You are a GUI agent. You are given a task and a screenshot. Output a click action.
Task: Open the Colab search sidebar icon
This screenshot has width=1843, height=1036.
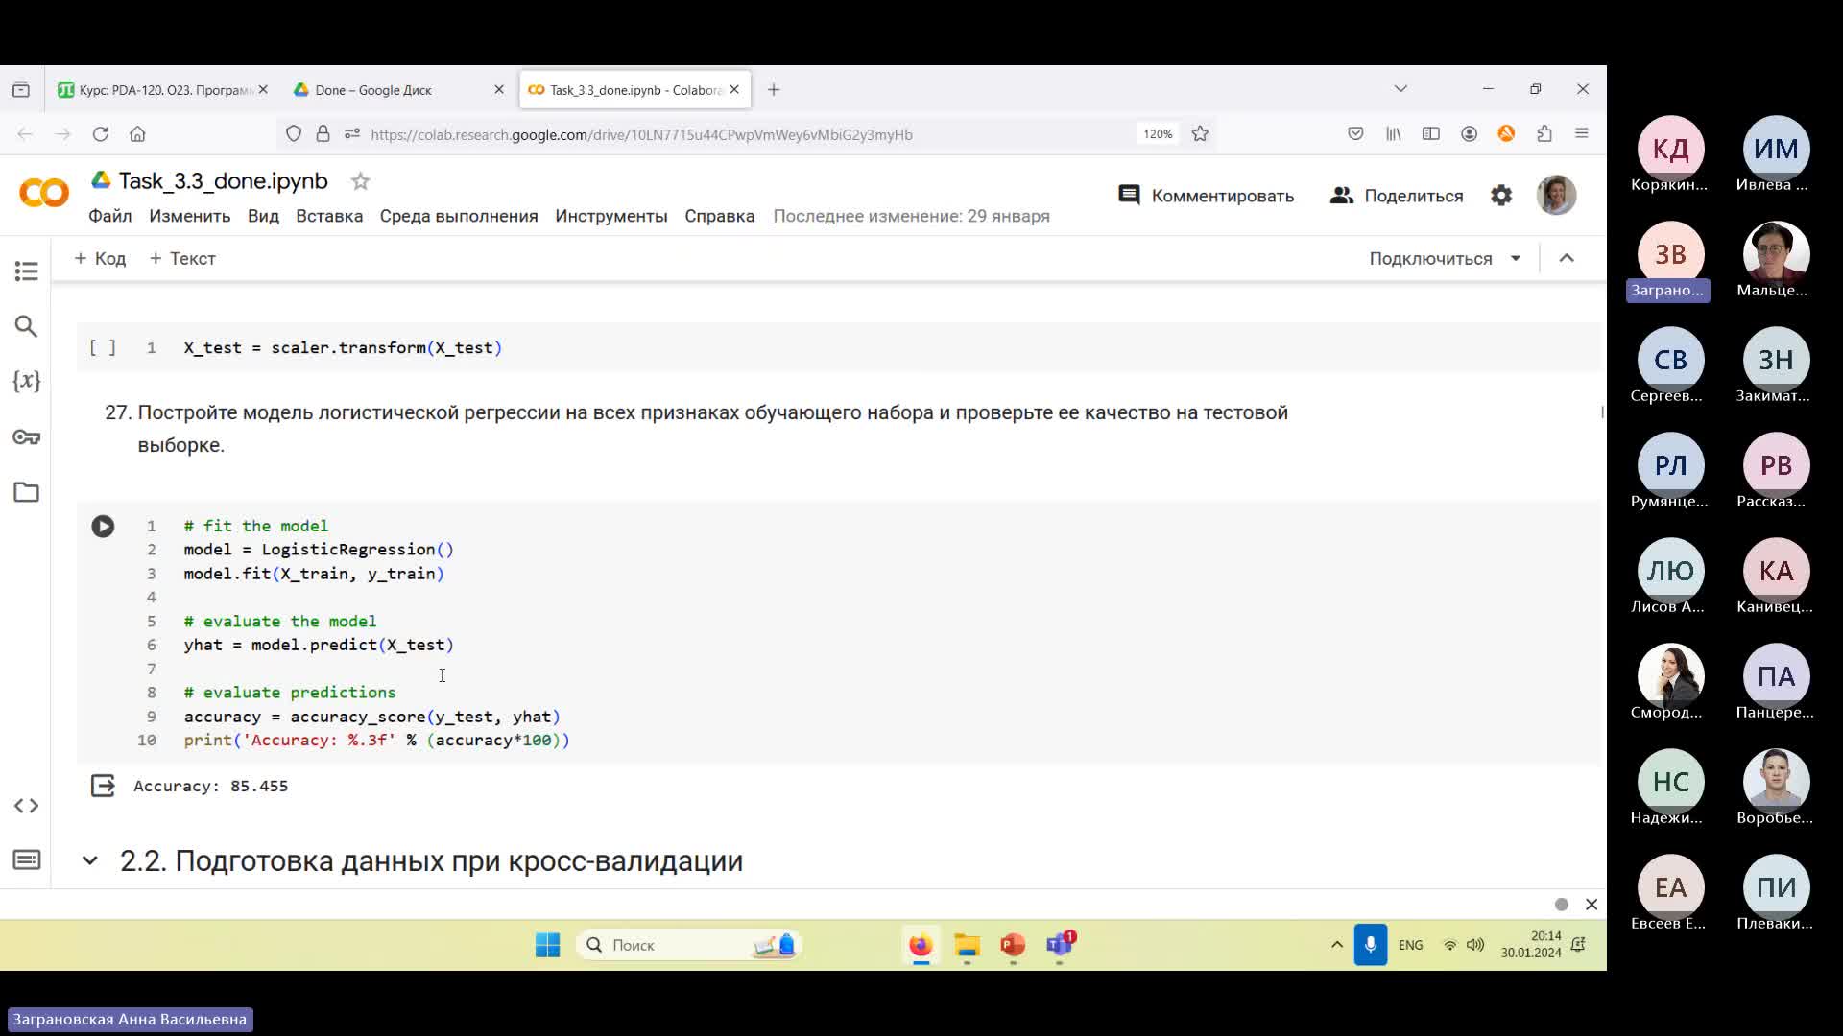[x=26, y=326]
